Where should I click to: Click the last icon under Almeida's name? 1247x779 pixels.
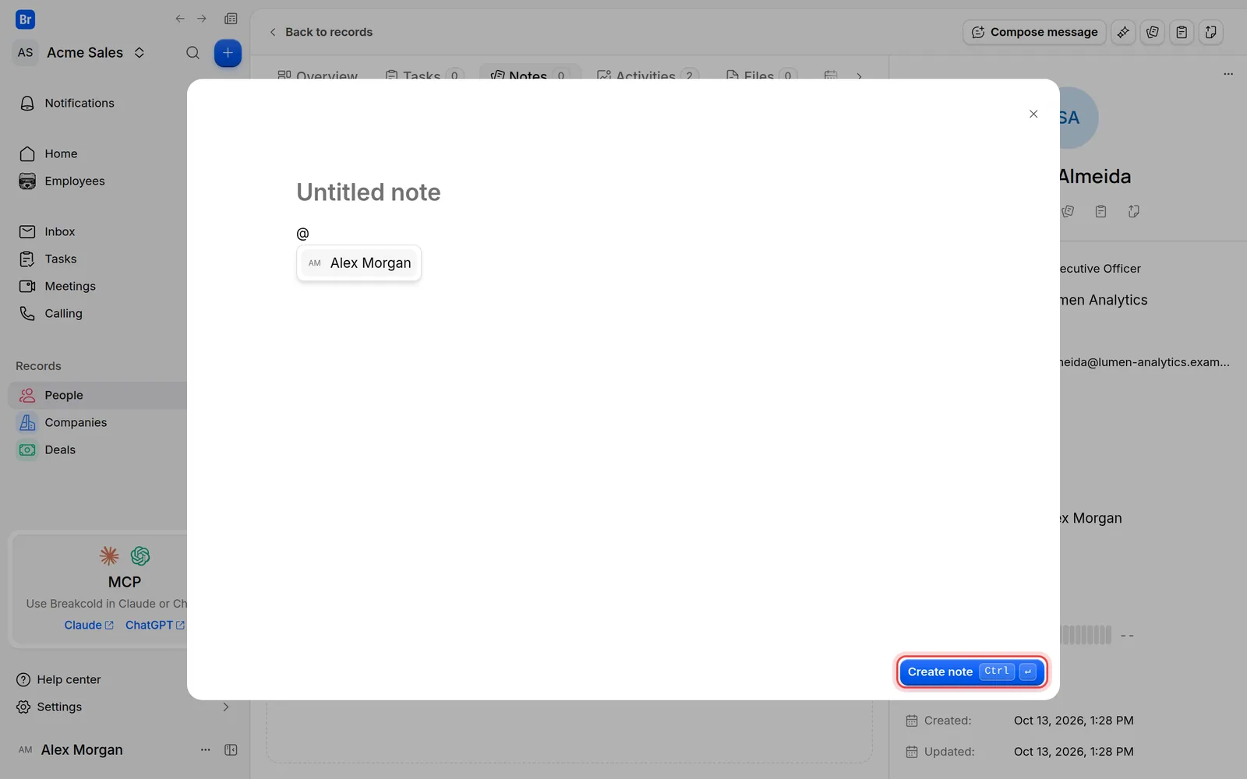point(1134,211)
